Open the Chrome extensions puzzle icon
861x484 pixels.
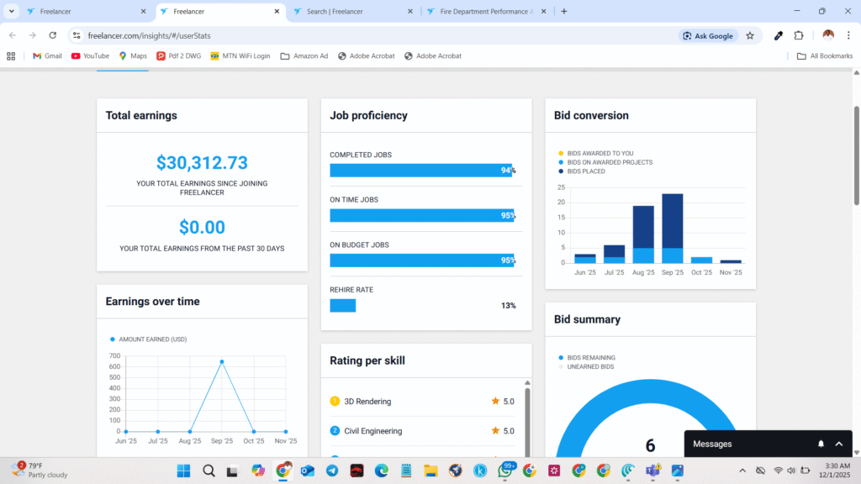coord(799,35)
